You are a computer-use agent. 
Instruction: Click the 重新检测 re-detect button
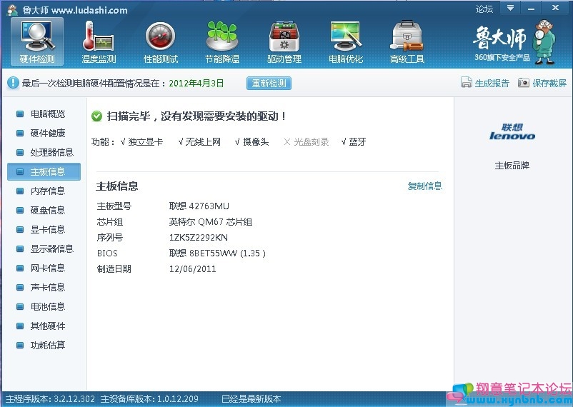(269, 83)
